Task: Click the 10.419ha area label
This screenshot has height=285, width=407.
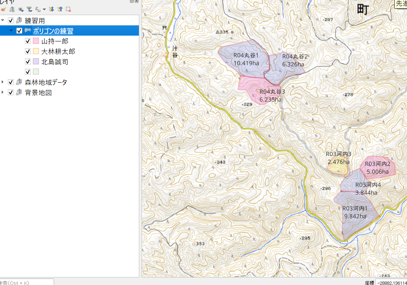Action: pos(246,63)
